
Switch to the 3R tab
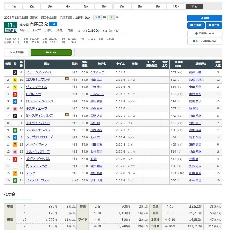pos(50,6)
